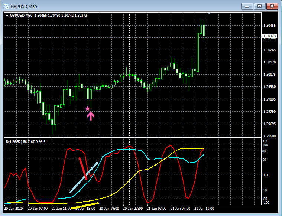Viewport: 282px width, 216px height.
Task: Click price scale value 1.30265
Action: (269, 50)
